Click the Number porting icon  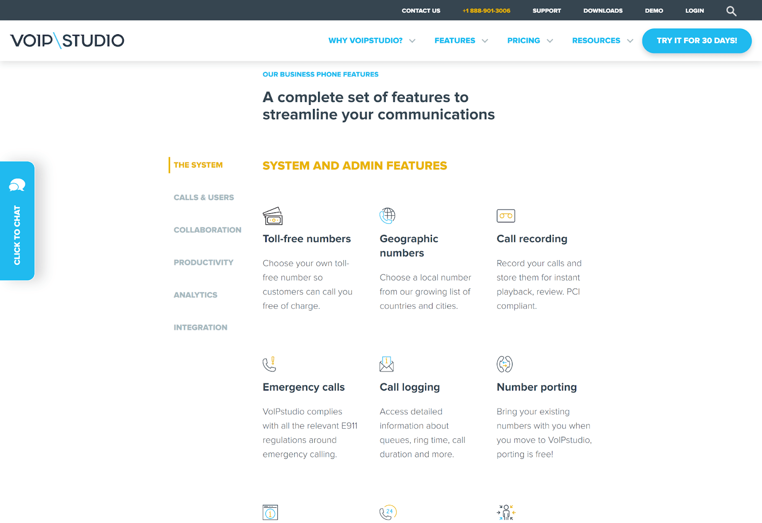(505, 364)
